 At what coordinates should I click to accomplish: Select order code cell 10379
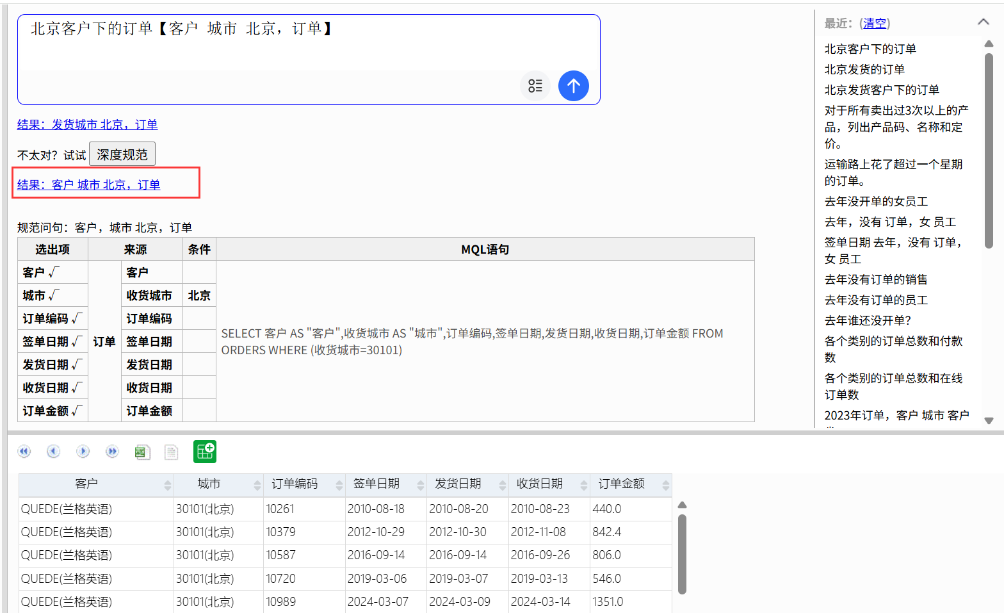click(x=304, y=532)
